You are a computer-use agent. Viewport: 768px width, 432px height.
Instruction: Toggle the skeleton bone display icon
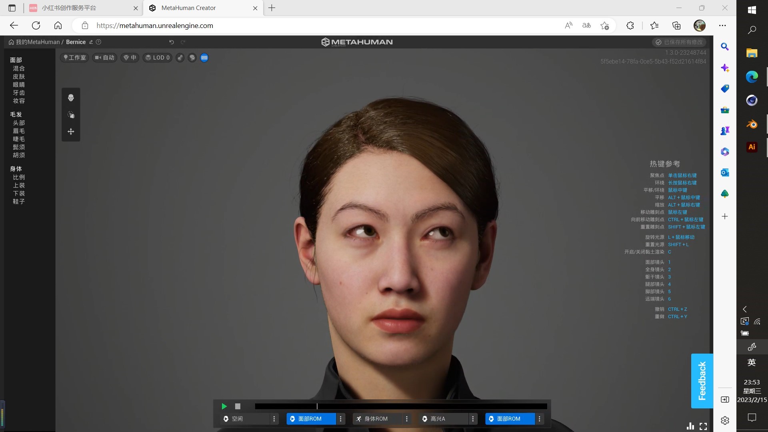[180, 58]
